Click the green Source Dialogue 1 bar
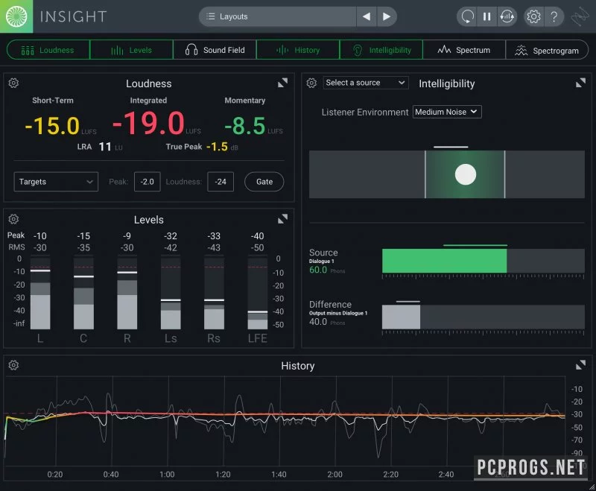This screenshot has height=491, width=596. (444, 261)
